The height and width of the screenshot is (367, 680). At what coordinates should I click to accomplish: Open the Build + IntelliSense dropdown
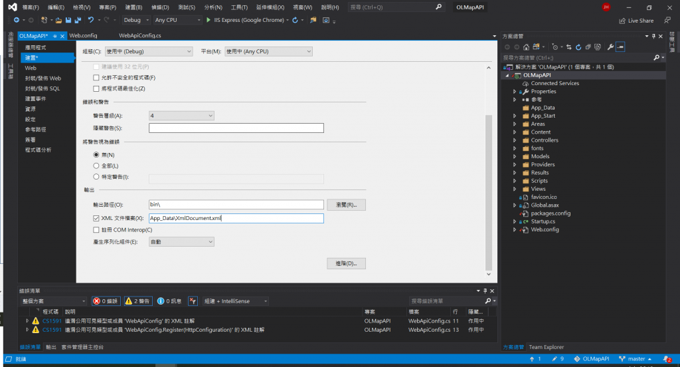pyautogui.click(x=236, y=301)
